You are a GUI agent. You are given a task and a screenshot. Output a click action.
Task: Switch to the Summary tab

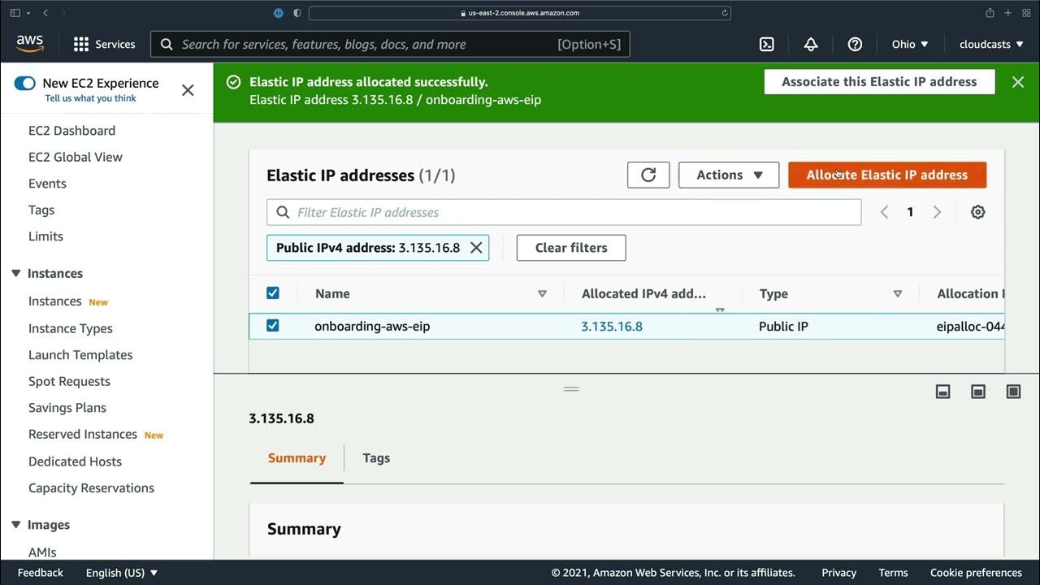(x=297, y=458)
